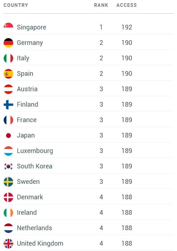Viewport: 177px width, 251px height.
Task: Select the Italy flag icon
Action: coord(8,58)
